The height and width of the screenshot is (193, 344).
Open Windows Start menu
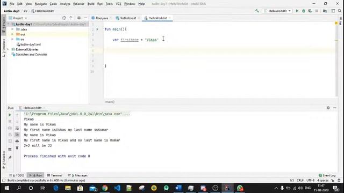pos(6,188)
